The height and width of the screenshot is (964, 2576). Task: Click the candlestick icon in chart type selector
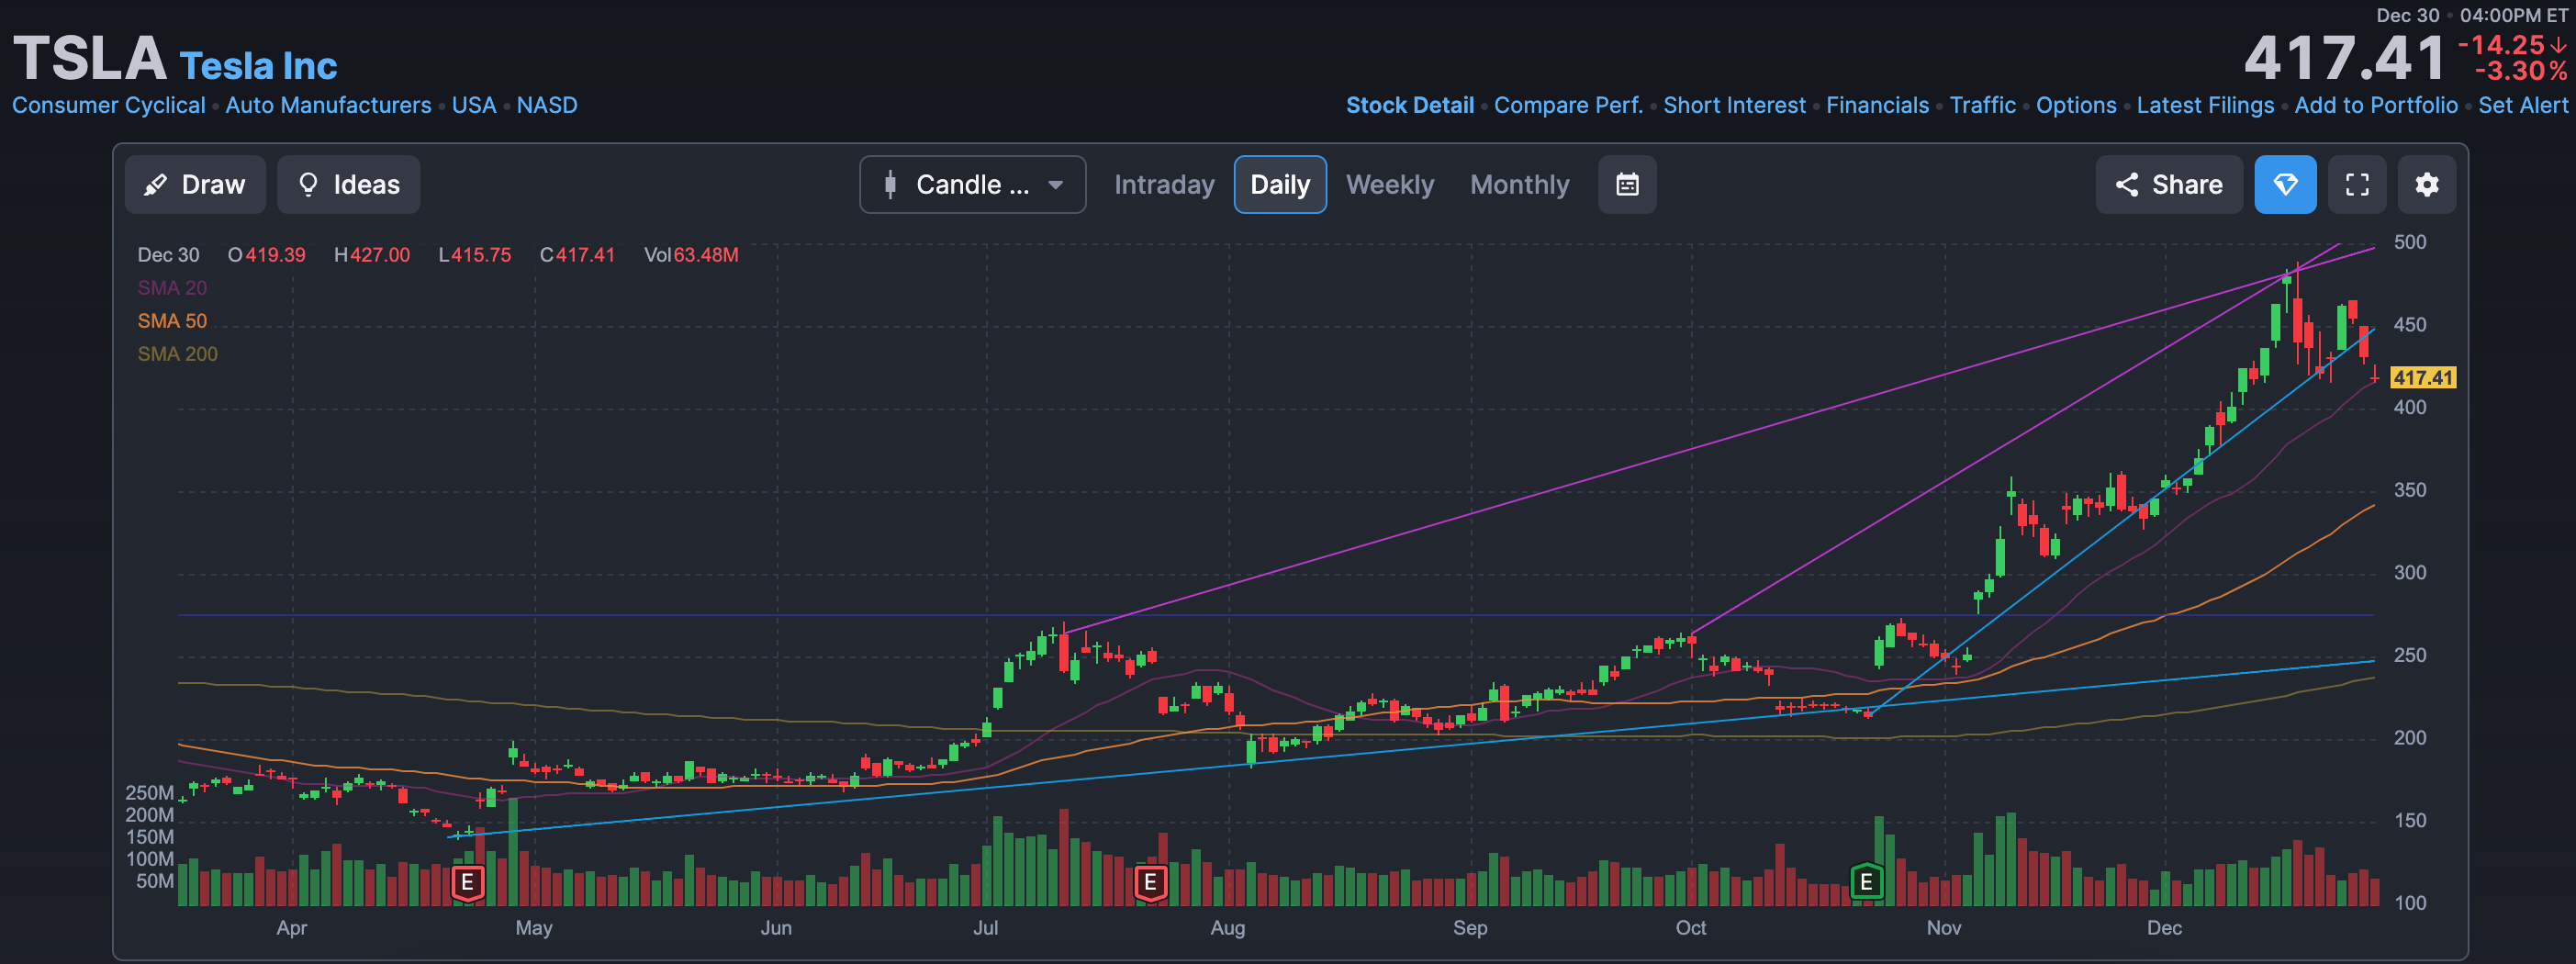(890, 185)
